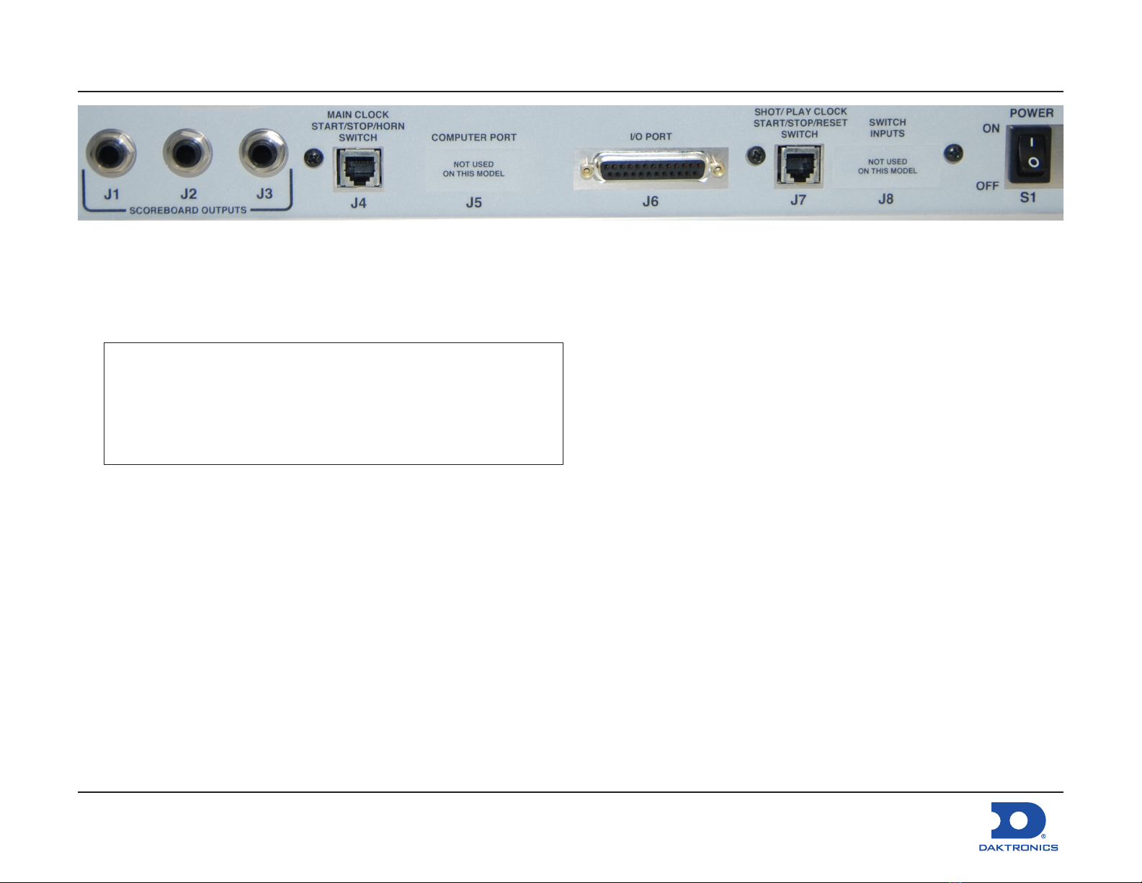1142x883 pixels.
Task: Click the SWITCH INPUTS label
Action: coord(887,128)
